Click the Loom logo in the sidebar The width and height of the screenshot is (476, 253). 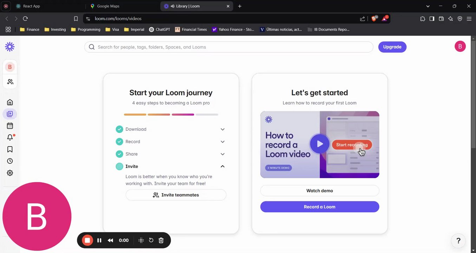pos(10,46)
